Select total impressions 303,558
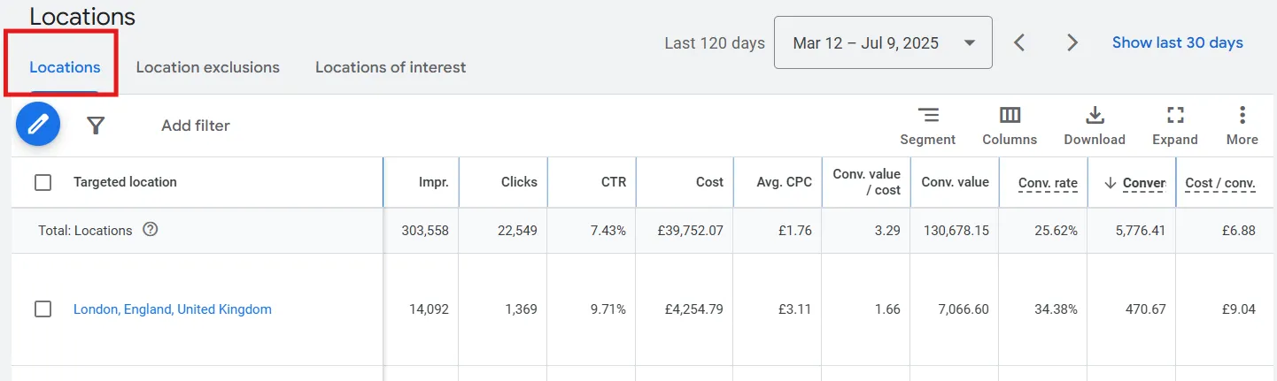The height and width of the screenshot is (381, 1277). click(x=423, y=231)
